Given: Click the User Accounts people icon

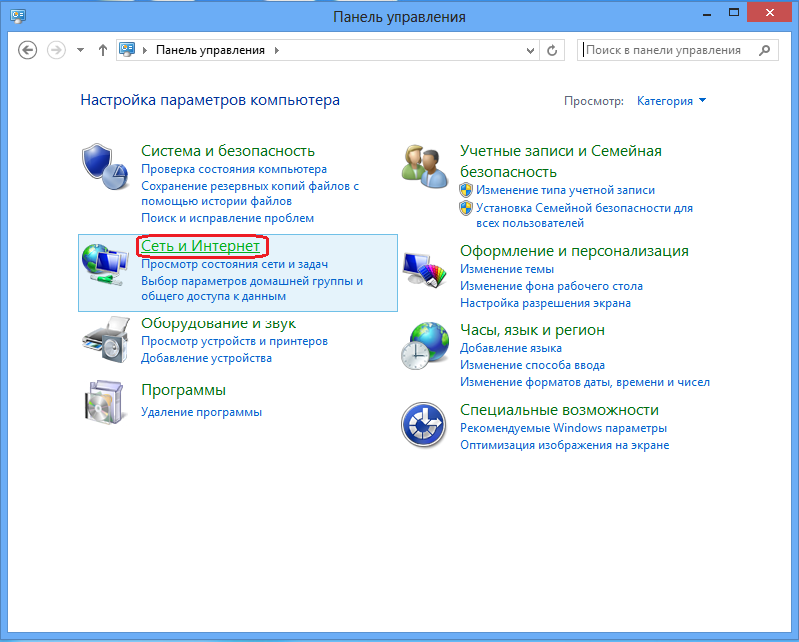Looking at the screenshot, I should click(x=425, y=166).
